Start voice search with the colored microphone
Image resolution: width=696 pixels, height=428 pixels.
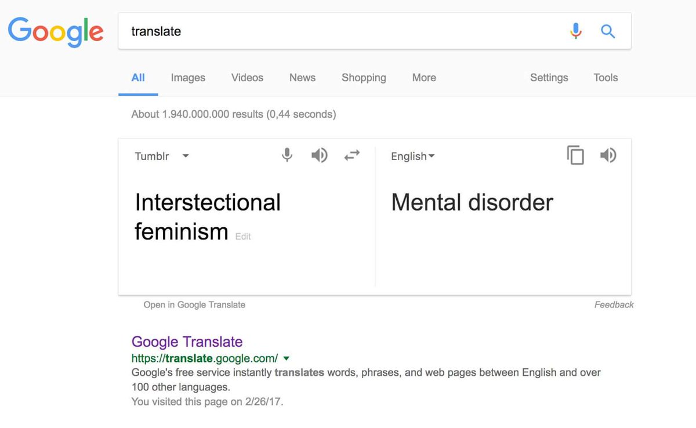(575, 31)
